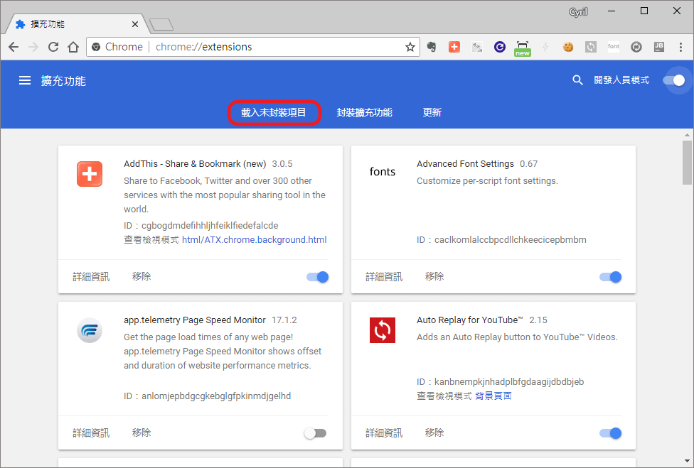Click the ID caclkomlalccbpcdllchkeecicepbmbm text
The image size is (694, 468).
click(501, 240)
